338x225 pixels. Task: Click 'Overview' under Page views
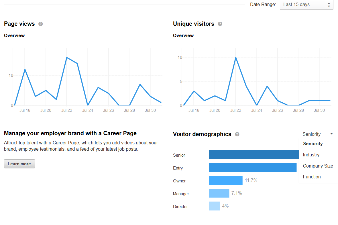click(x=14, y=36)
